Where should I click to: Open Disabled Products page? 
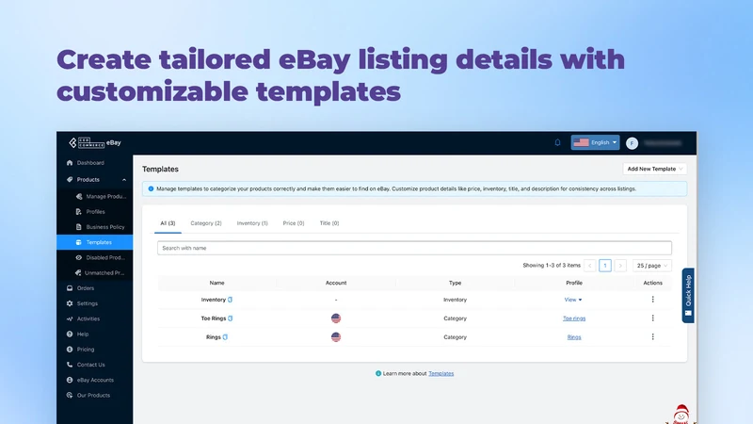click(101, 257)
